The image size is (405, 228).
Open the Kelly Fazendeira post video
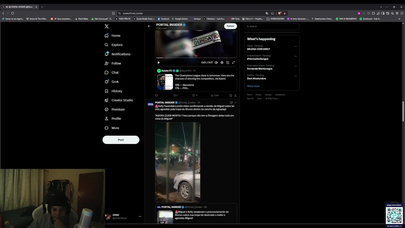click(178, 162)
